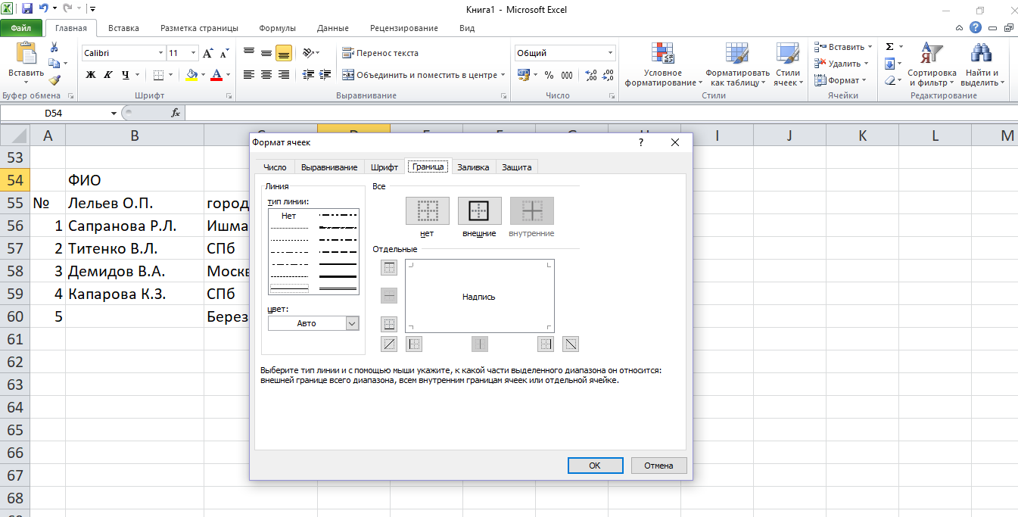
Task: Toggle bold (Ж) formatting
Action: click(91, 75)
